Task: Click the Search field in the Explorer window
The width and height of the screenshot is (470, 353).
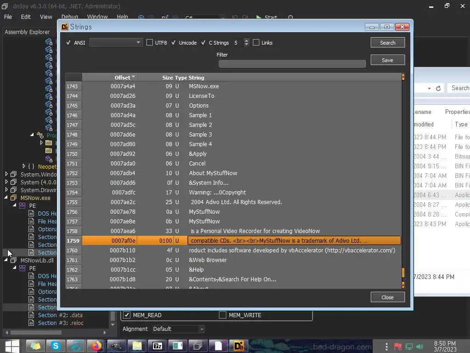Action: (x=459, y=88)
